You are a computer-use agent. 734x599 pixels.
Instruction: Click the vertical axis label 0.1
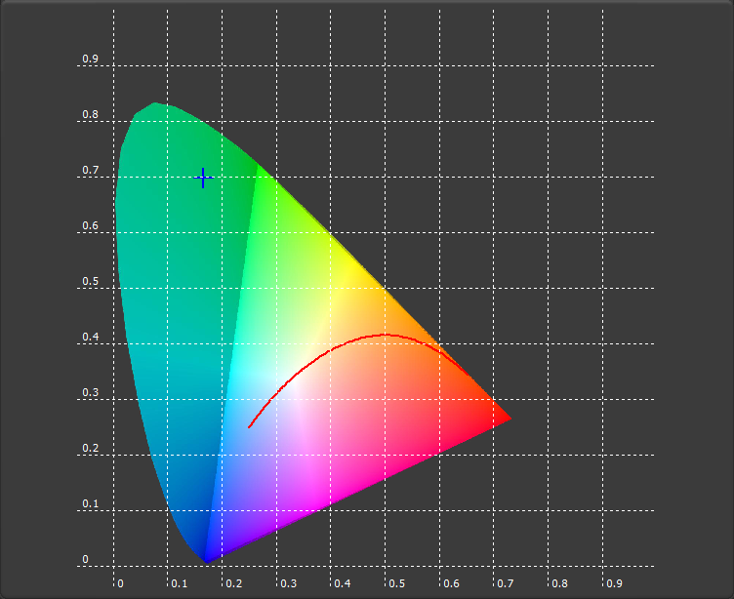(91, 504)
